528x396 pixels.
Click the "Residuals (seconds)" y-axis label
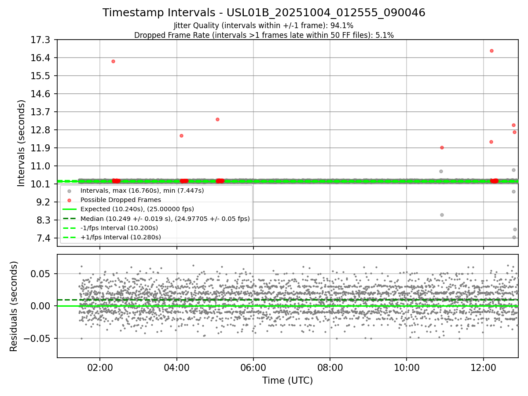click(x=14, y=306)
